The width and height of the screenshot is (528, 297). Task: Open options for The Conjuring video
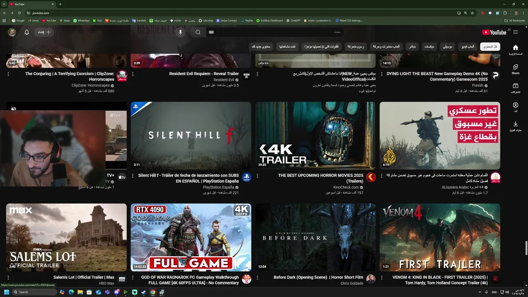pos(8,74)
